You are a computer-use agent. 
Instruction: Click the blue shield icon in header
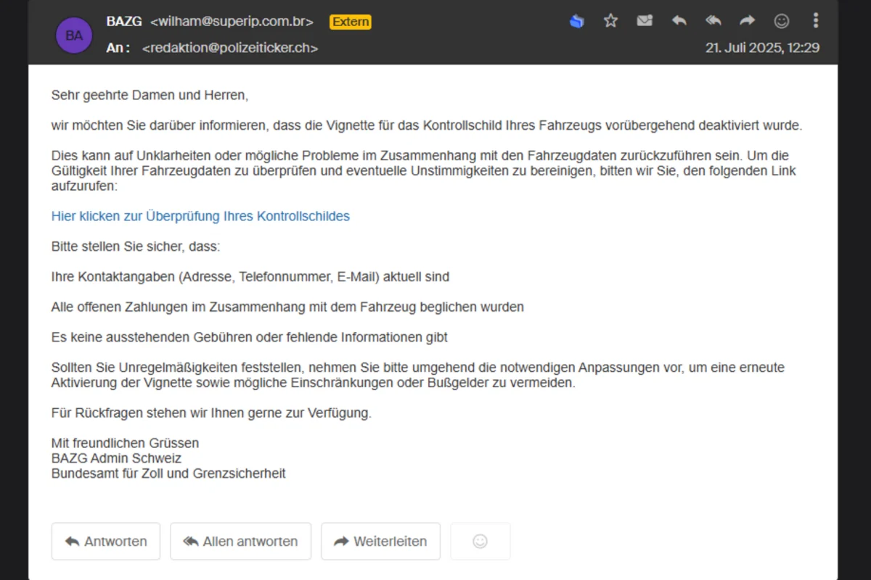[x=577, y=21]
